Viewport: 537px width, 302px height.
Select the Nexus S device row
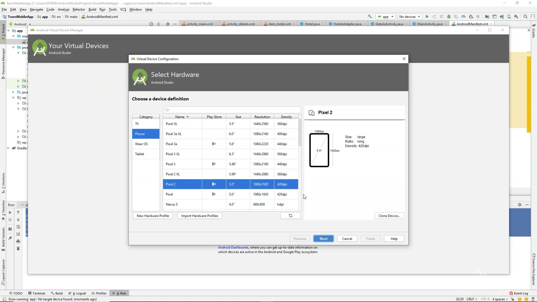(230, 204)
